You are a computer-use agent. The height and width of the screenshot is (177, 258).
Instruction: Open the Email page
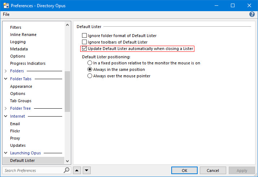pyautogui.click(x=15, y=124)
